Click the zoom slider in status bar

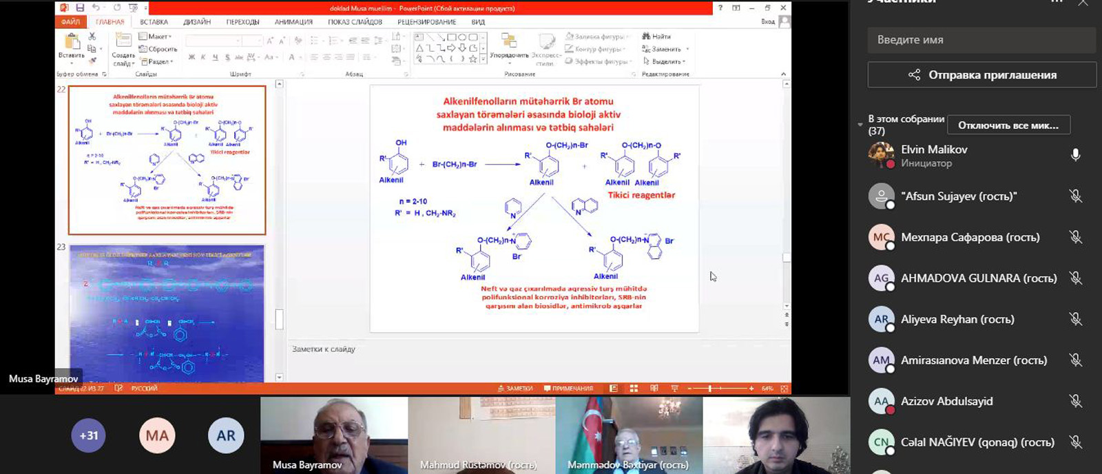[709, 389]
